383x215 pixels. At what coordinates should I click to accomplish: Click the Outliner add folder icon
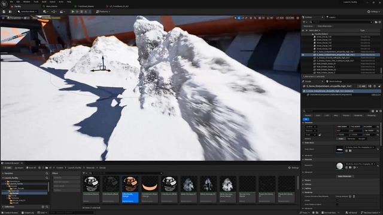(x=376, y=22)
